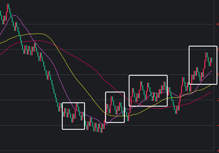The width and height of the screenshot is (219, 153).
Task: Click the price axis label 4
Action: (217, 24)
